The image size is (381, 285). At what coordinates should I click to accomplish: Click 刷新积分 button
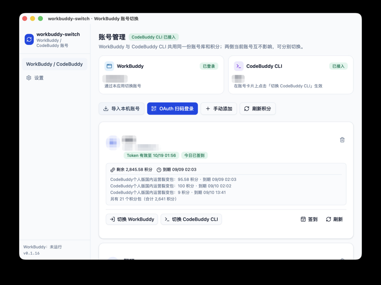258,109
